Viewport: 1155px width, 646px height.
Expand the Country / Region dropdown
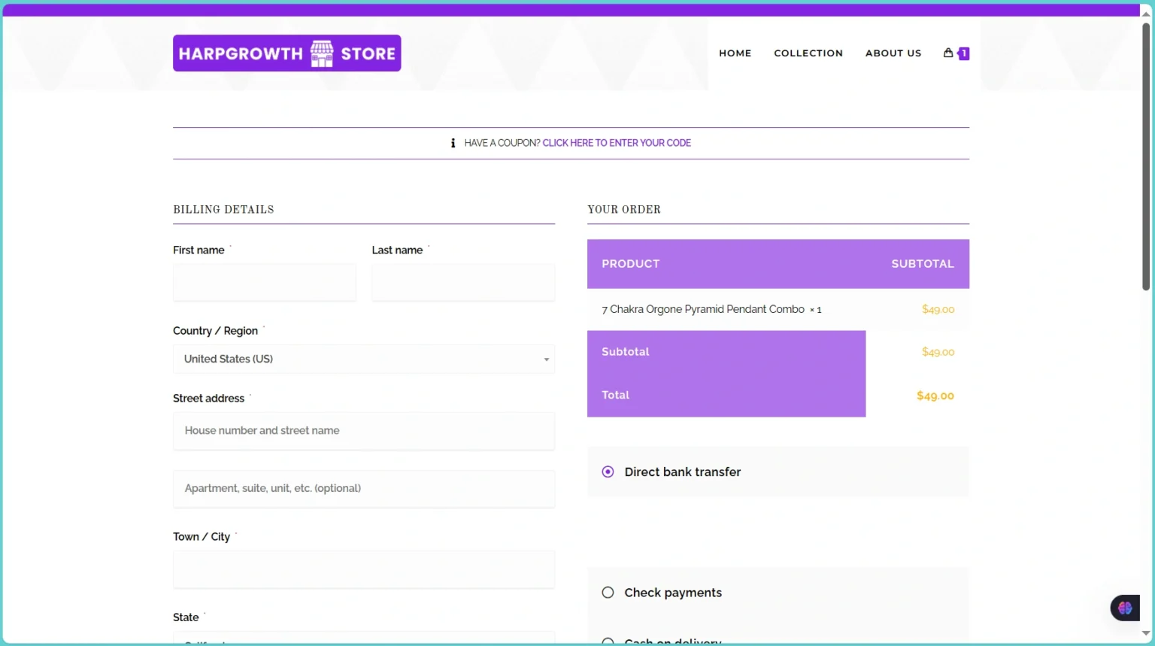click(363, 359)
